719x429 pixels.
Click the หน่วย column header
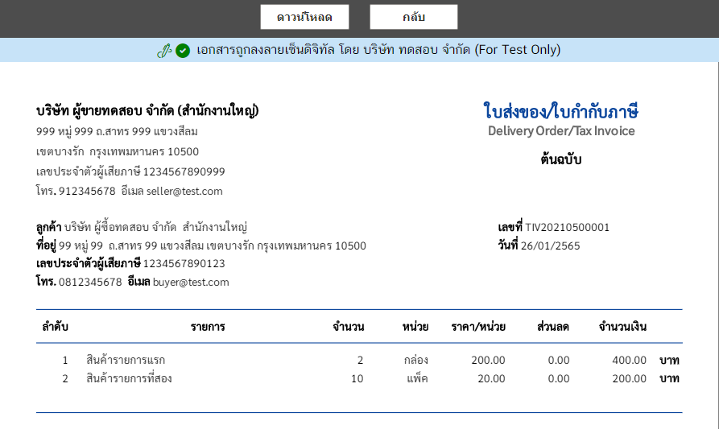click(415, 327)
